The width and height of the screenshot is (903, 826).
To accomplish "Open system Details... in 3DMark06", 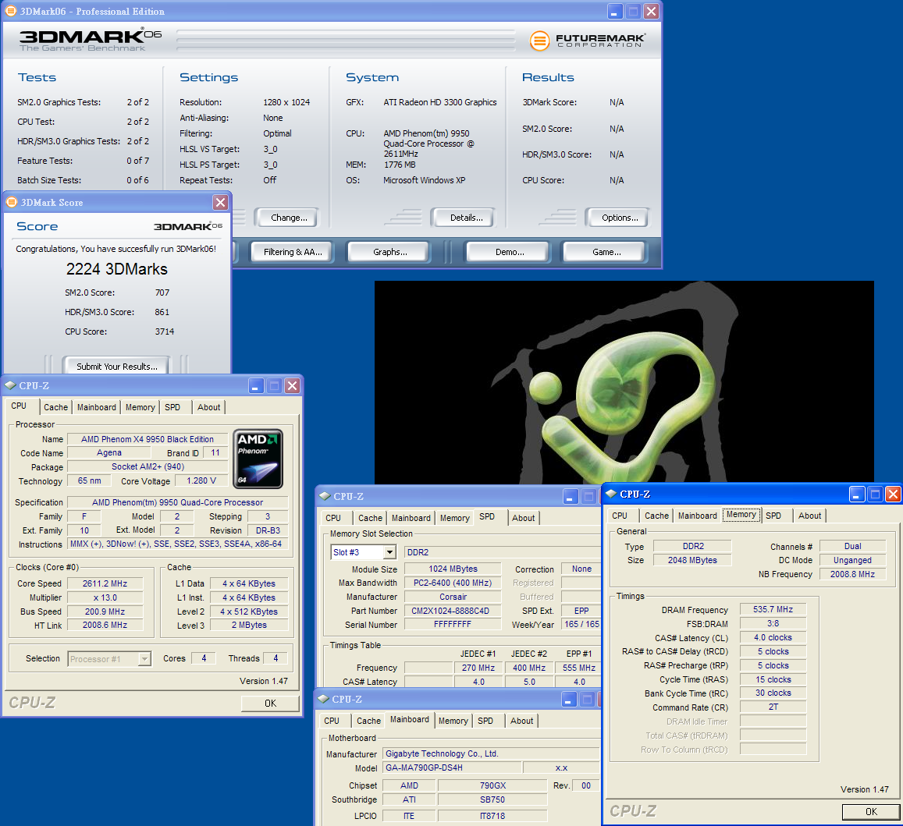I will [x=466, y=218].
